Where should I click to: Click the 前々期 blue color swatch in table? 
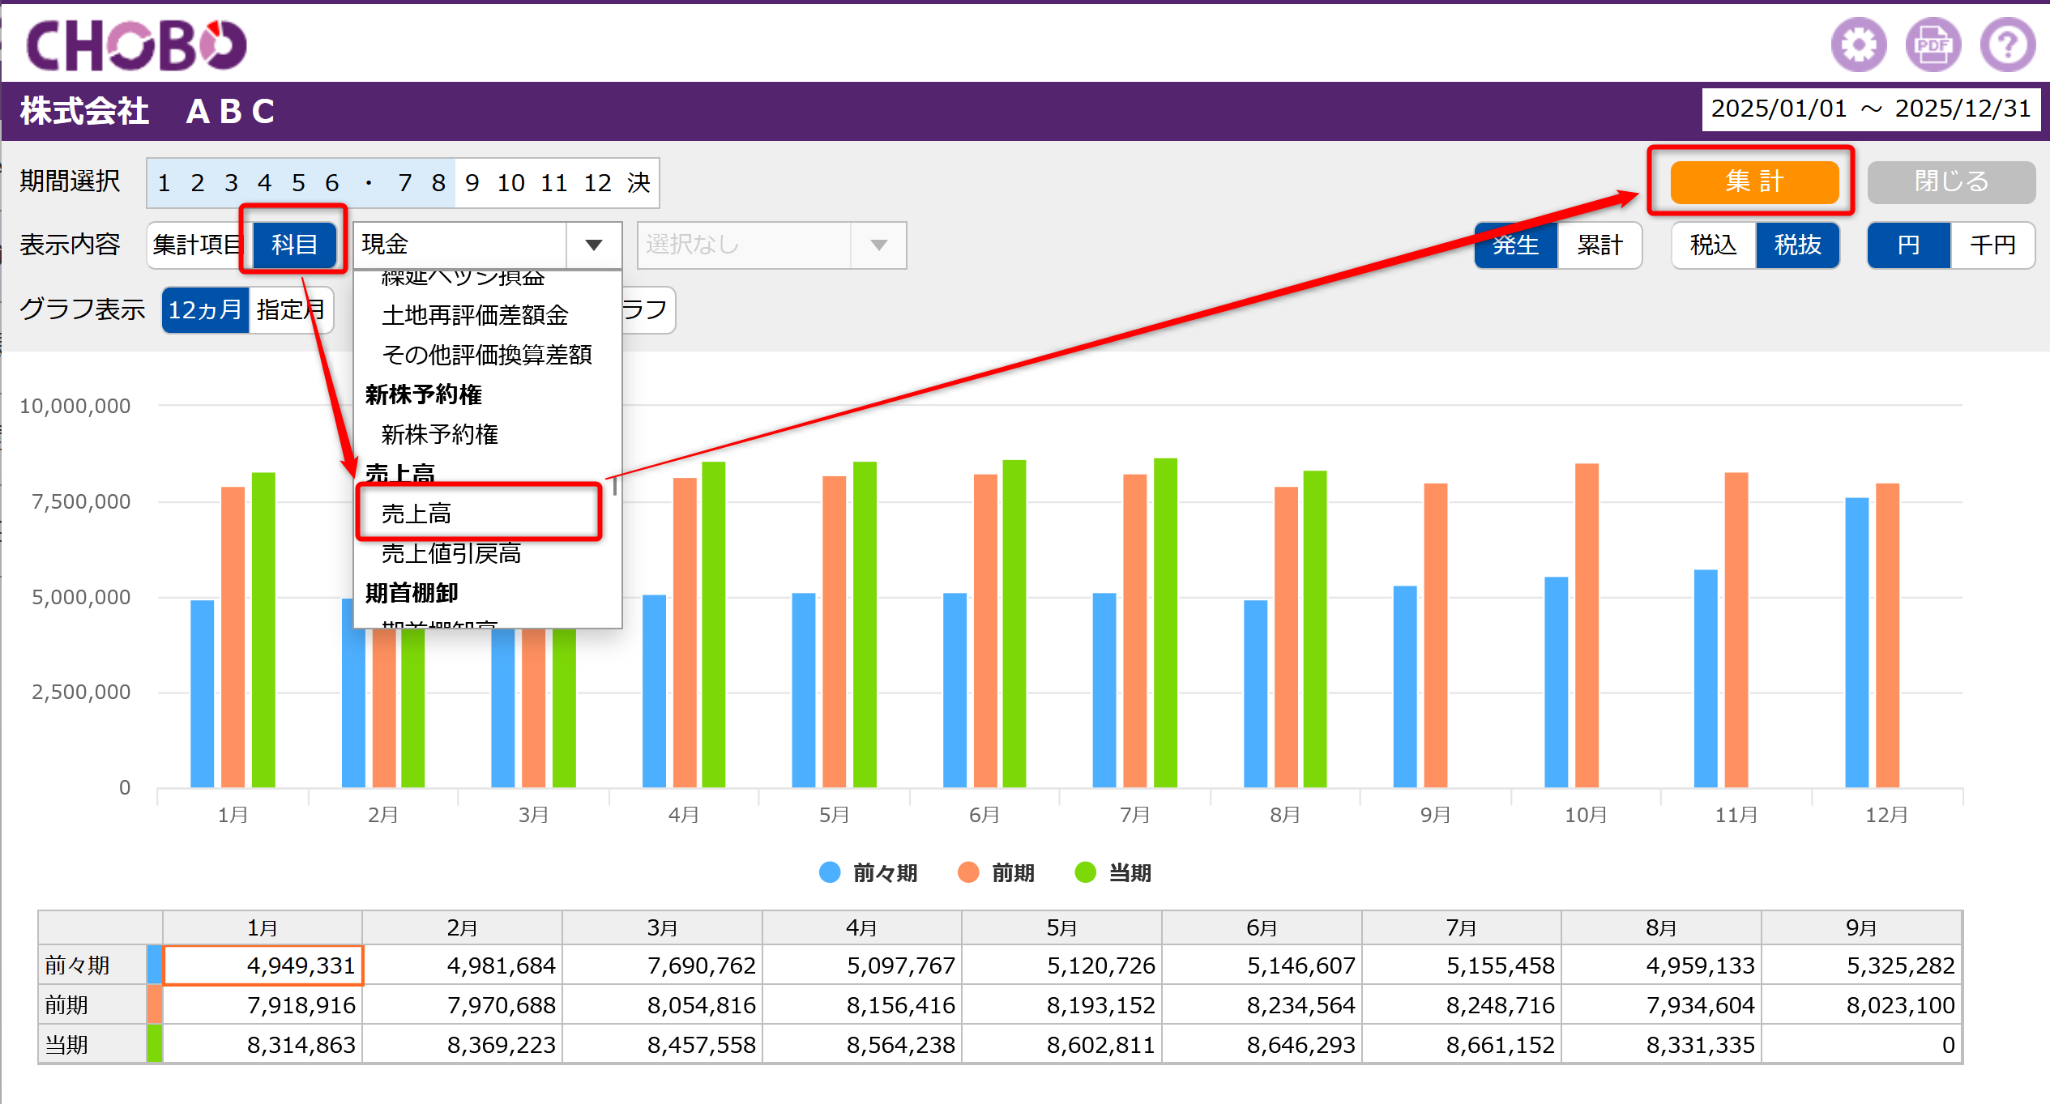[x=154, y=965]
